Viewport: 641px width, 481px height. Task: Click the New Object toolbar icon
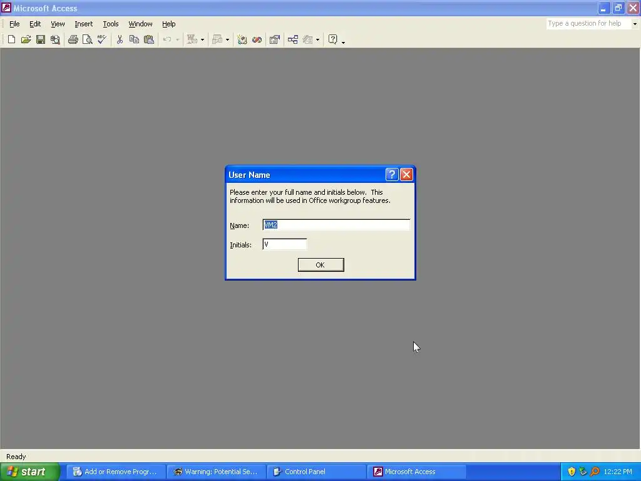click(x=308, y=39)
